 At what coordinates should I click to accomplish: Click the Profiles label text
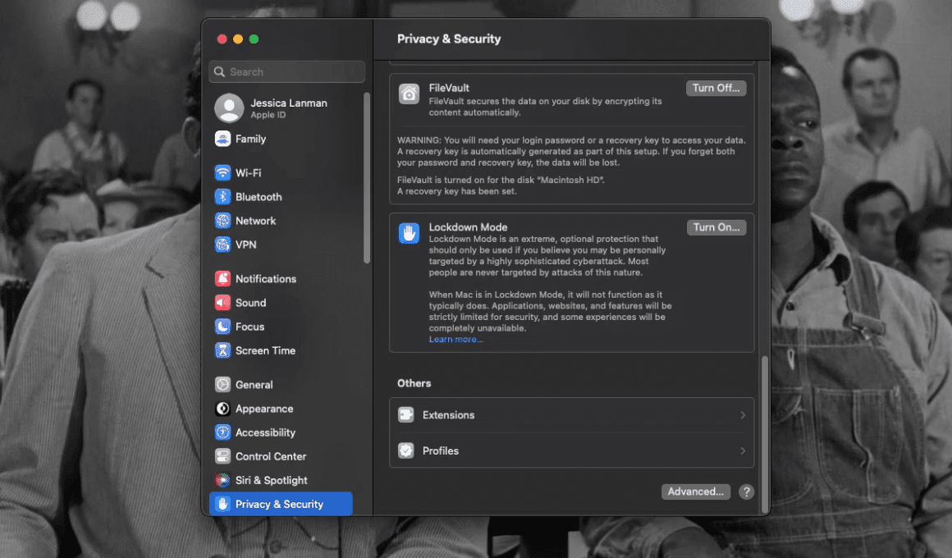pyautogui.click(x=441, y=451)
